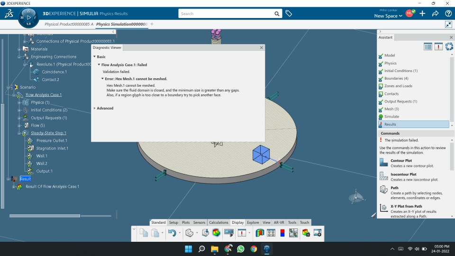
Task: Click the four-circle display groups icon
Action: (271, 233)
